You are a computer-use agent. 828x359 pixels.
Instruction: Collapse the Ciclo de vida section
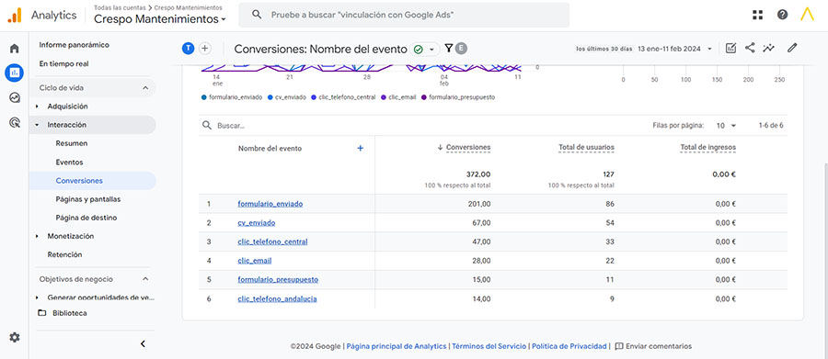click(145, 88)
